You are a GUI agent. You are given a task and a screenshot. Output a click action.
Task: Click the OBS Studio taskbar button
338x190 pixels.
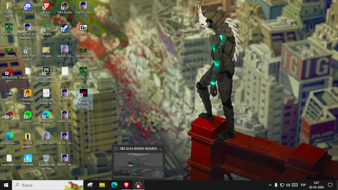[x=138, y=185]
